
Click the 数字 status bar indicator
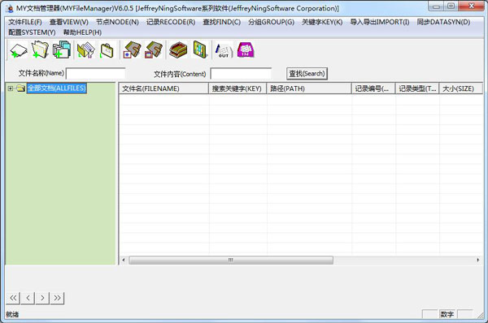pyautogui.click(x=447, y=314)
